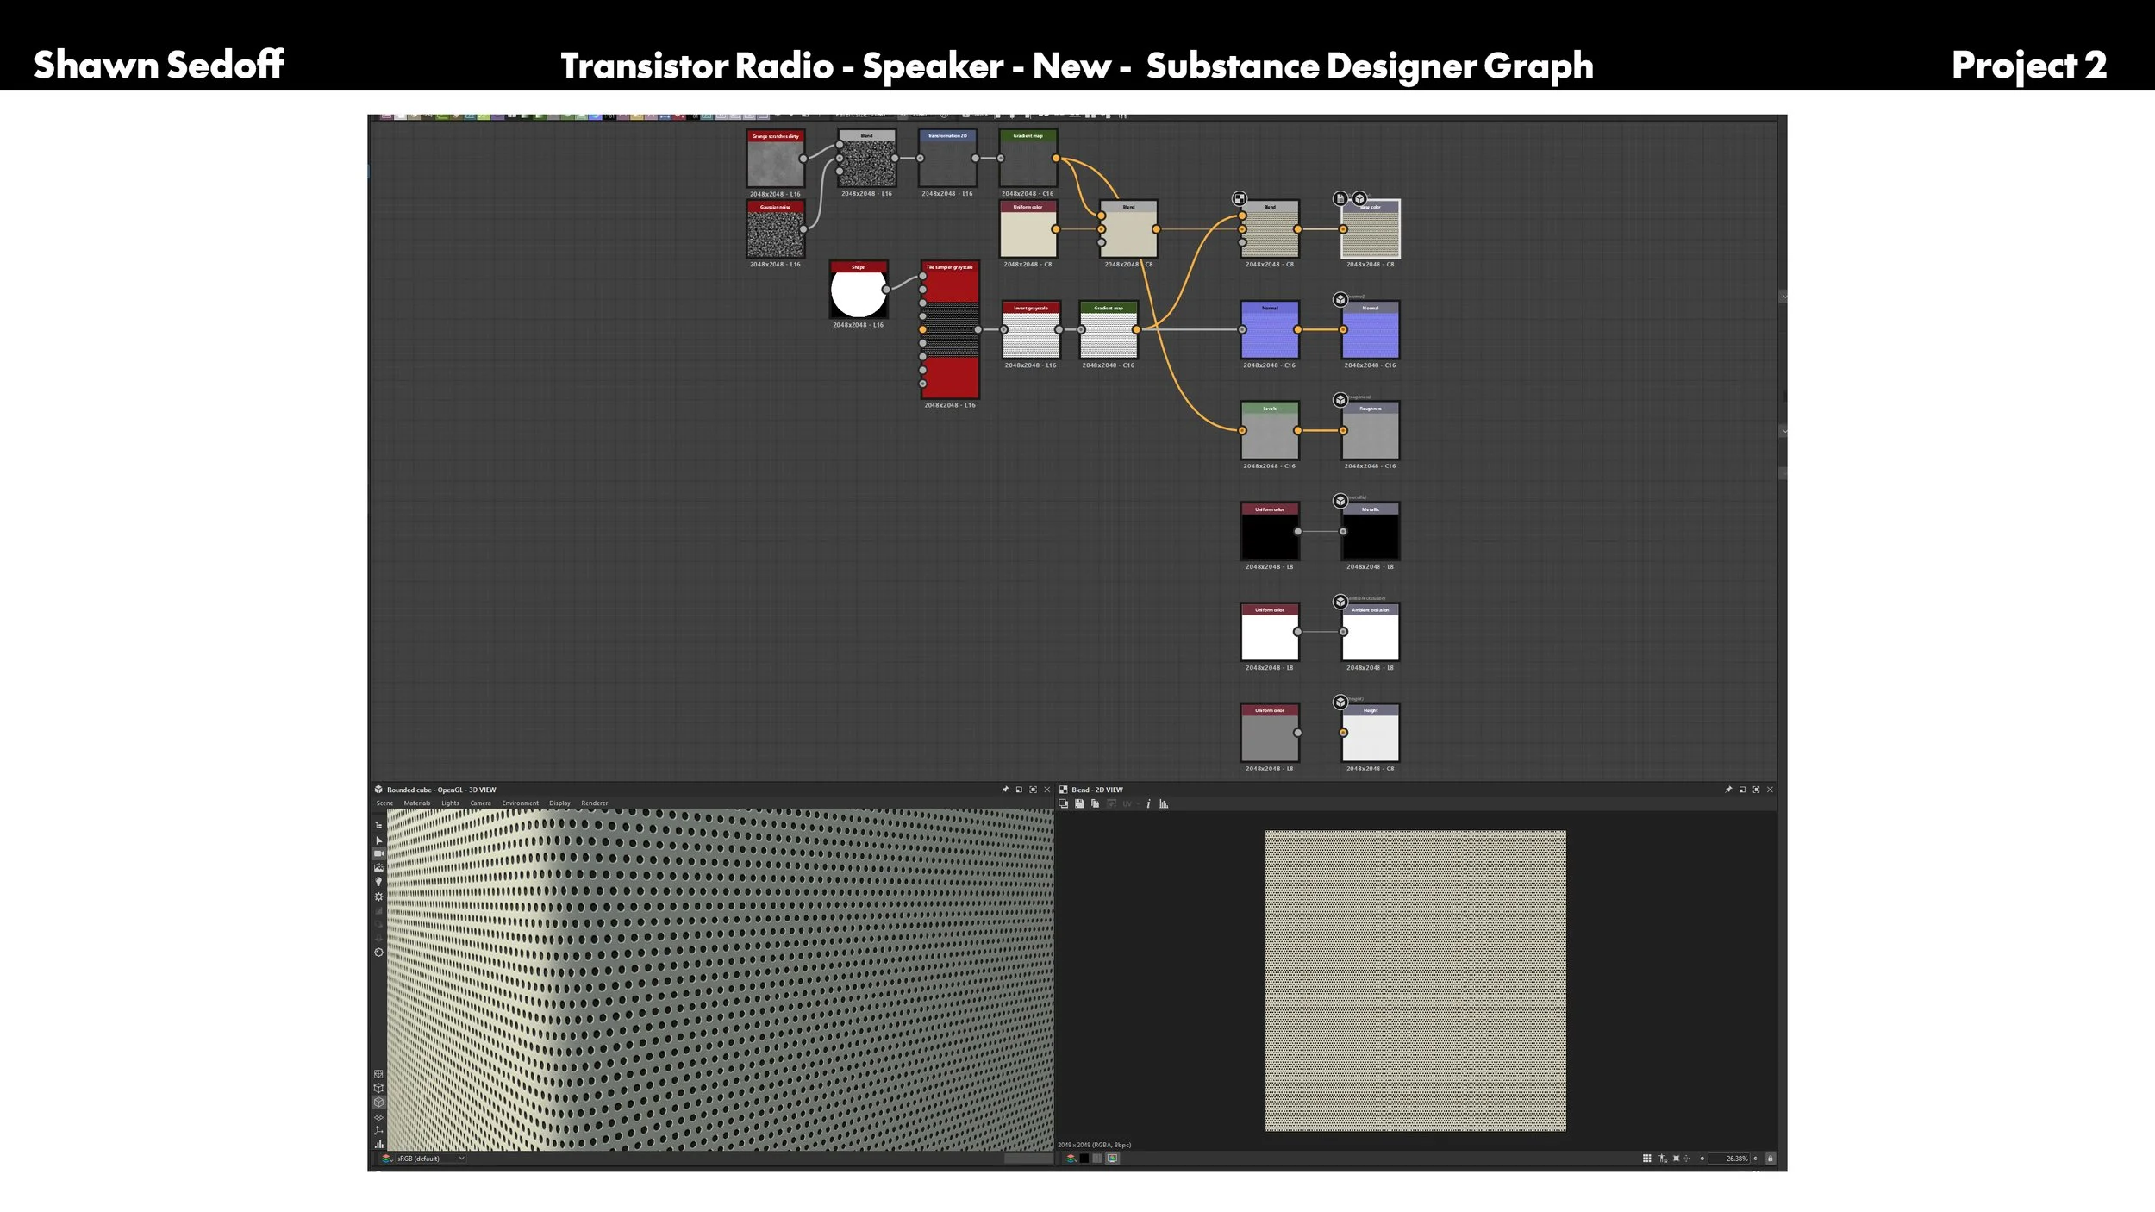Click the info 'i' icon in 2D VIEW toolbar
Viewport: 2155px width, 1212px height.
(x=1148, y=803)
